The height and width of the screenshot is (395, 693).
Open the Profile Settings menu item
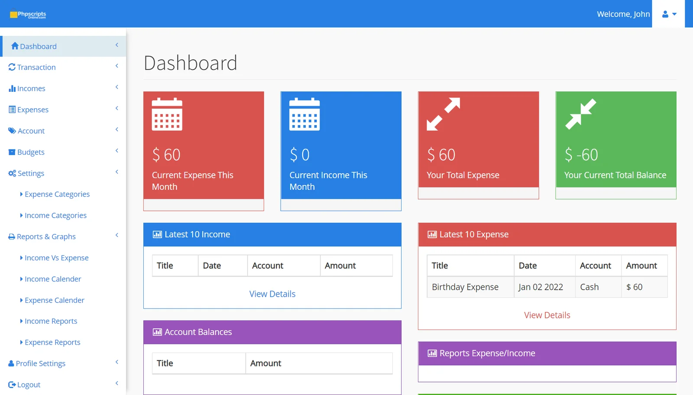pos(63,363)
